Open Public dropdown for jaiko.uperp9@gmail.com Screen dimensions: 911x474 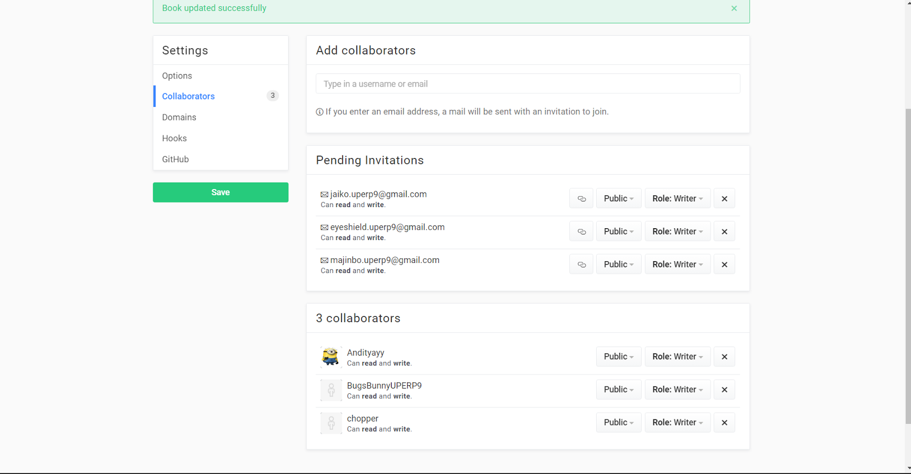(618, 199)
